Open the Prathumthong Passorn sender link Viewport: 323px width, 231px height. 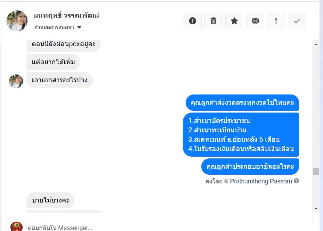(x=261, y=181)
